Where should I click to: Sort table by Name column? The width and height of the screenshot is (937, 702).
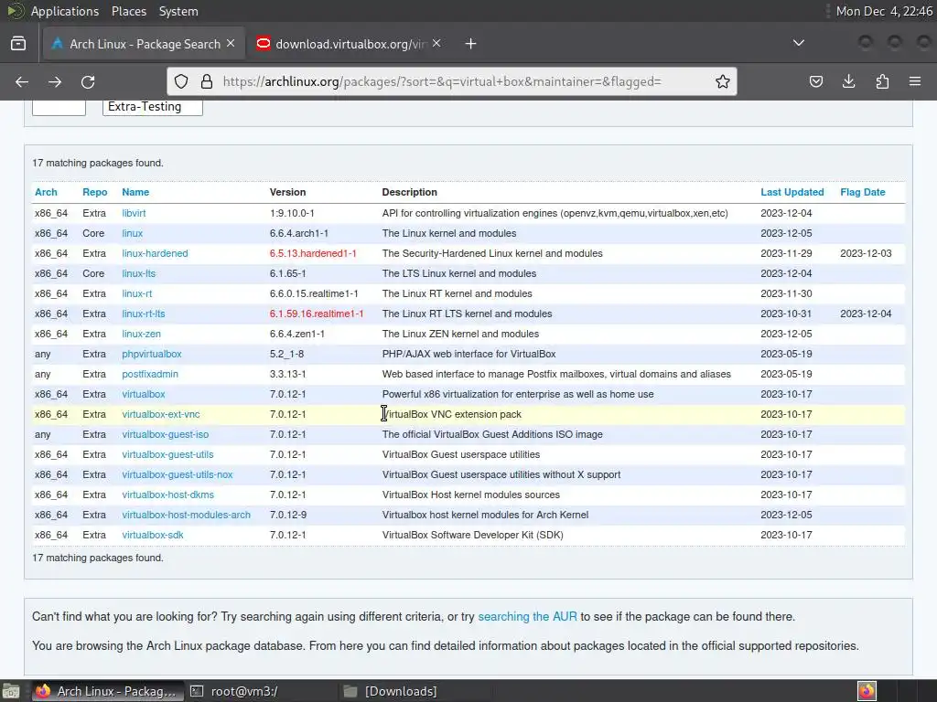(x=135, y=192)
